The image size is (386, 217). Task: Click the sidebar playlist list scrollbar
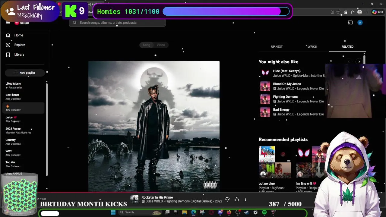click(46, 130)
